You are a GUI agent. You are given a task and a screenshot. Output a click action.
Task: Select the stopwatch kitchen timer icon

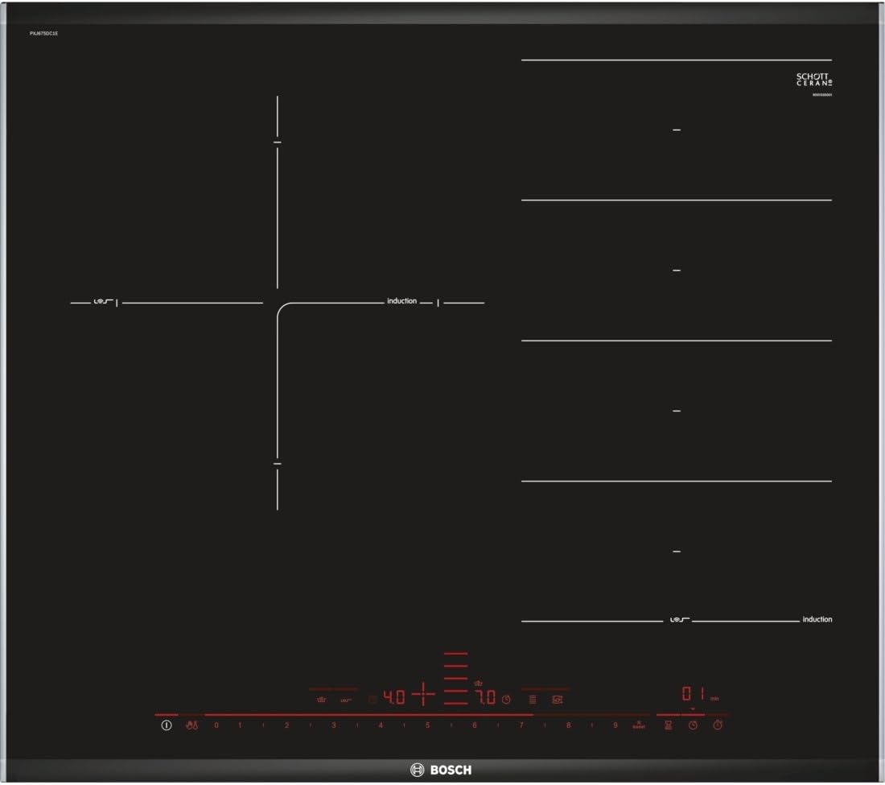coord(718,724)
